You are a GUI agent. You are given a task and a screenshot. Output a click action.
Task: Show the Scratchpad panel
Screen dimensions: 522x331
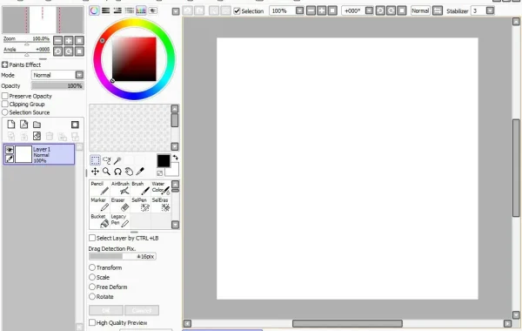coord(153,10)
